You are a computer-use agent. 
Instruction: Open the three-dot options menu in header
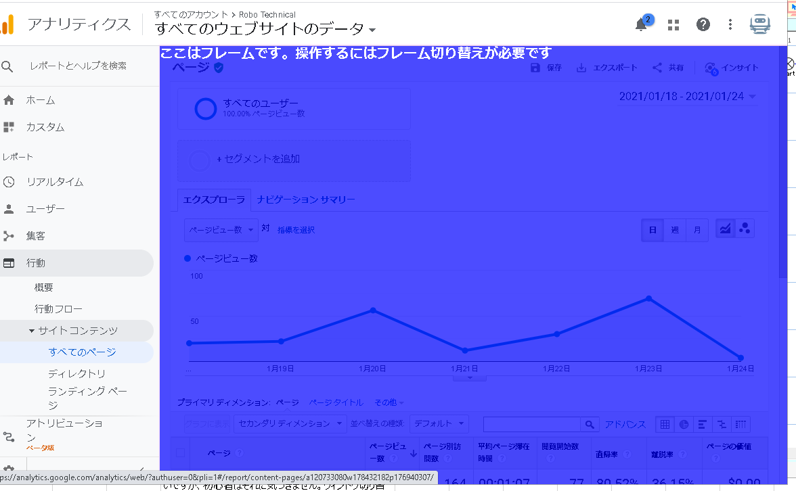730,25
